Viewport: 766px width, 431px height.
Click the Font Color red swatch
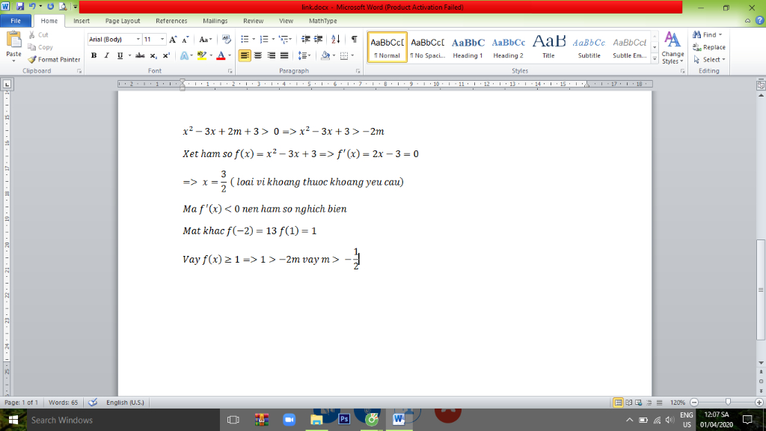(221, 55)
